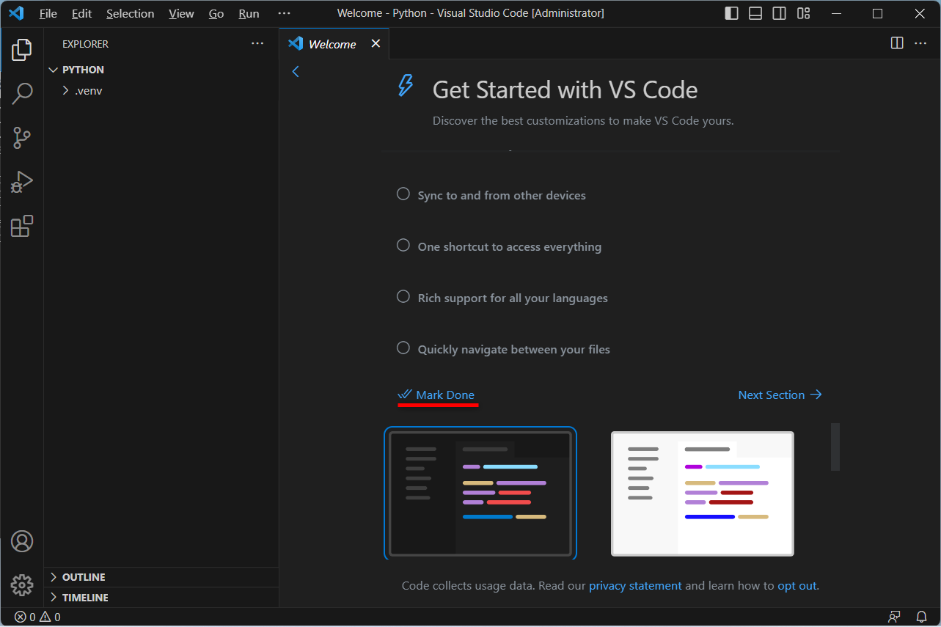Select the light color theme thumbnail

coord(701,493)
